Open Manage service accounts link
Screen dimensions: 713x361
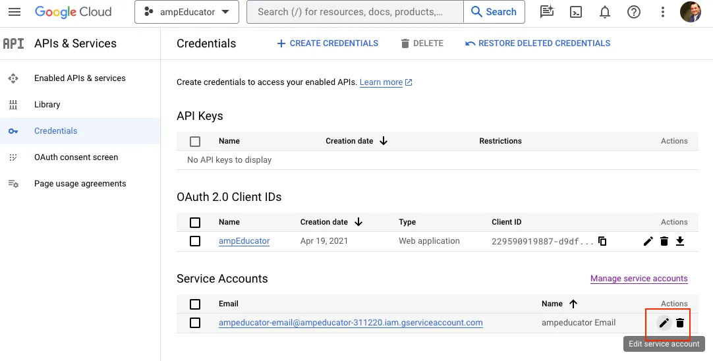click(639, 278)
